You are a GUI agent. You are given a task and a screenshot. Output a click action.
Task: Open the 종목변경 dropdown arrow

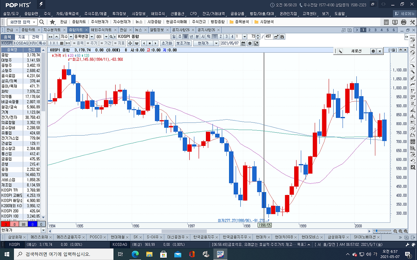click(92, 37)
